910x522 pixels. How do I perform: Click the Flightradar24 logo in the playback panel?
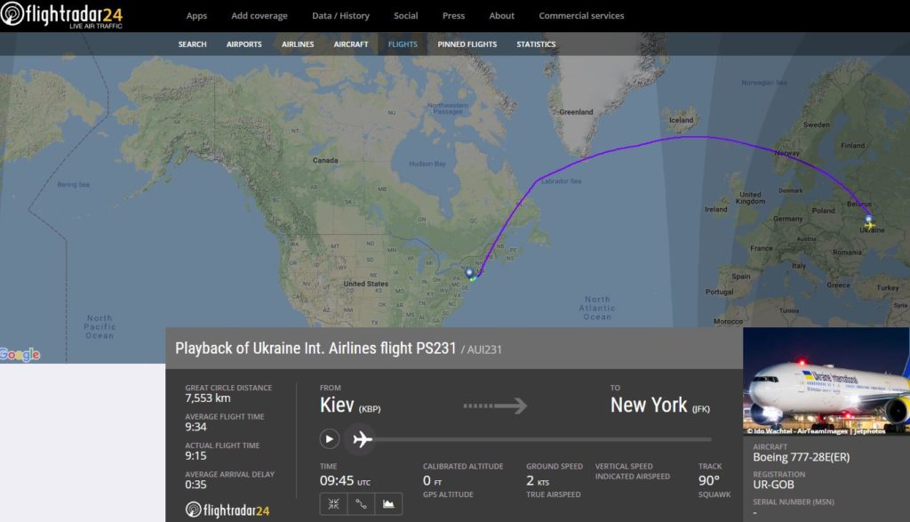pyautogui.click(x=227, y=510)
